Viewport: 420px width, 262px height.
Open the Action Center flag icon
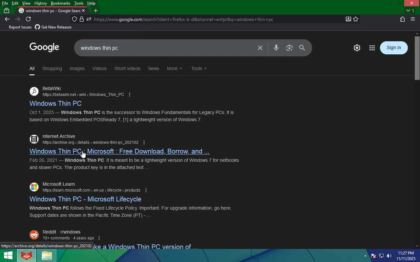(373, 256)
